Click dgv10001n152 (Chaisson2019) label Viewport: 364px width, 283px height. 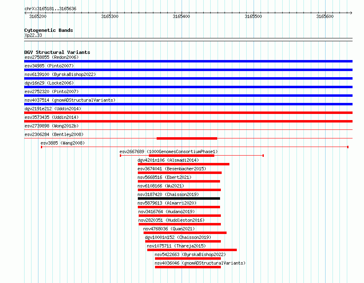(178, 237)
